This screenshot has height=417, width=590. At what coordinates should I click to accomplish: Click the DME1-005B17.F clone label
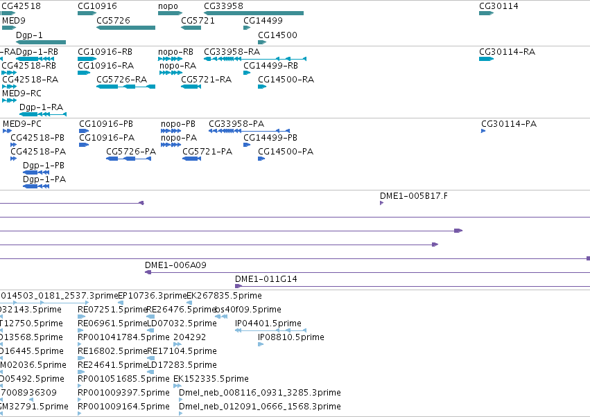pos(414,196)
